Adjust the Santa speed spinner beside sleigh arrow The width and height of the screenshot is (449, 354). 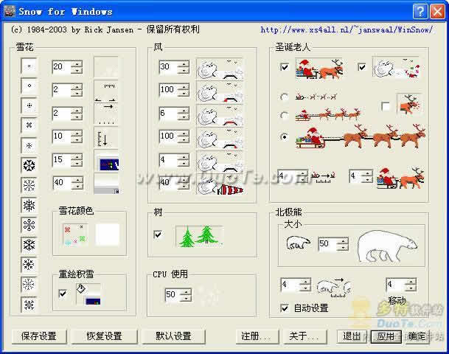click(303, 177)
